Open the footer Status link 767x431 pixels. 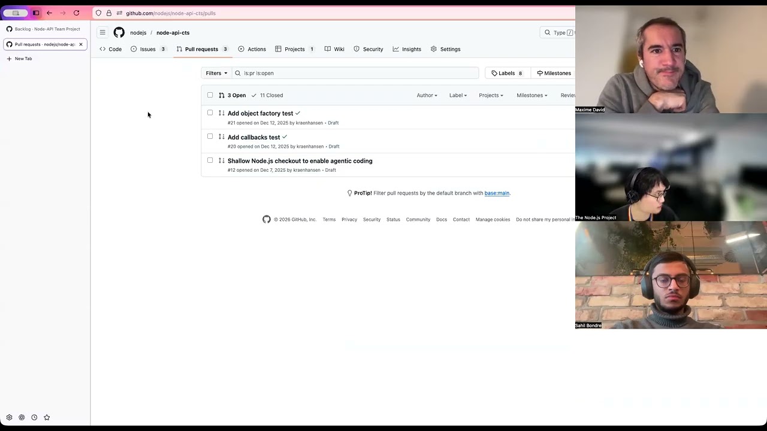tap(393, 220)
